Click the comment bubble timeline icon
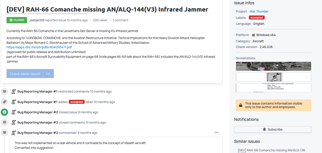 [x=4, y=133]
